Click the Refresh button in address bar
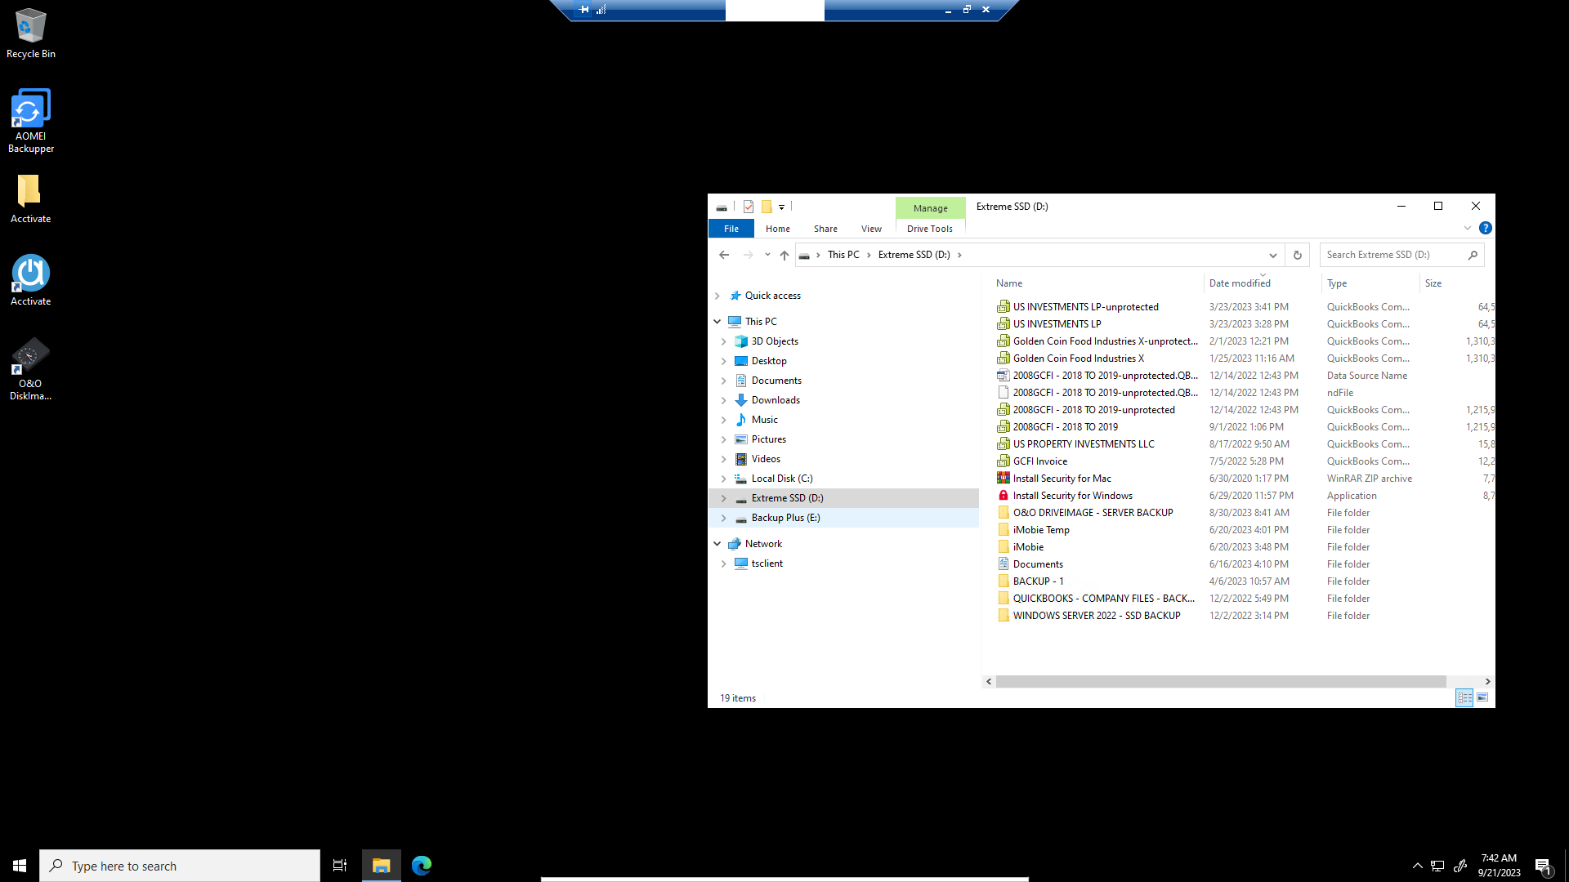 (1297, 255)
